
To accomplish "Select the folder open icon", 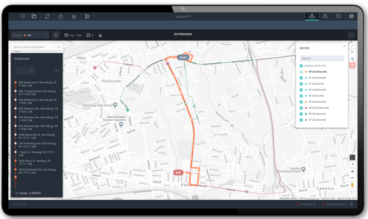I will tap(34, 16).
